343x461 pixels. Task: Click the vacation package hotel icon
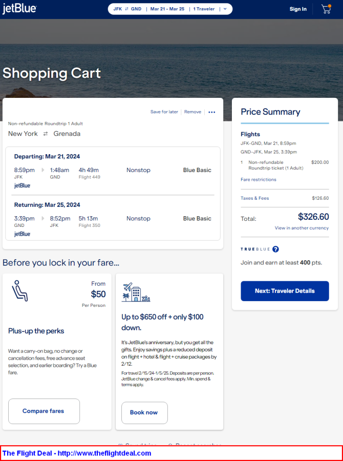[136, 292]
